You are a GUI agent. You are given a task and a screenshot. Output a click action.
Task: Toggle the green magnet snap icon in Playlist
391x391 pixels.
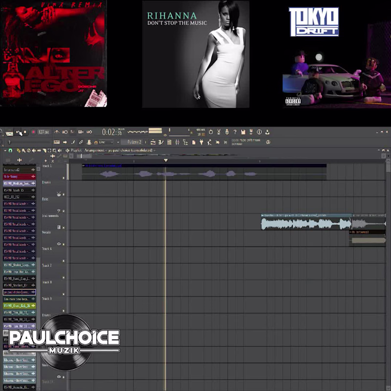click(x=10, y=151)
